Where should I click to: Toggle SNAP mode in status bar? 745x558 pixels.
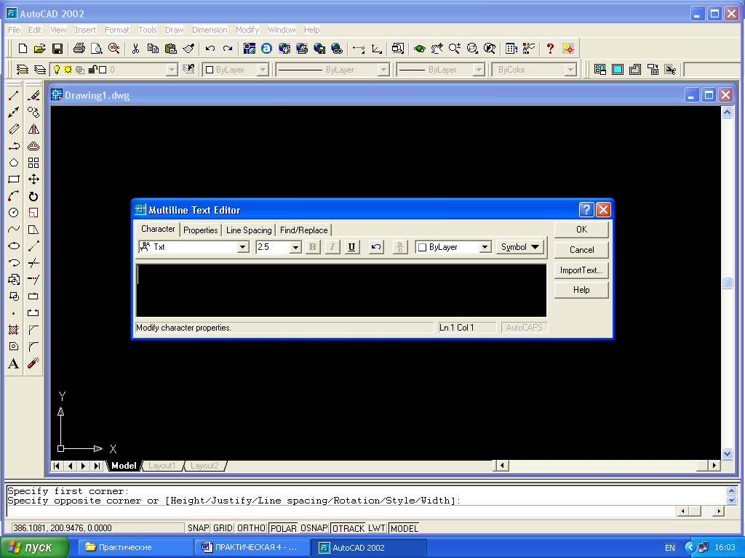(198, 528)
